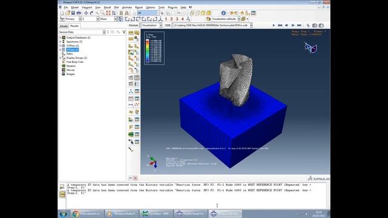Click the Windows Start button

[x=63, y=214]
